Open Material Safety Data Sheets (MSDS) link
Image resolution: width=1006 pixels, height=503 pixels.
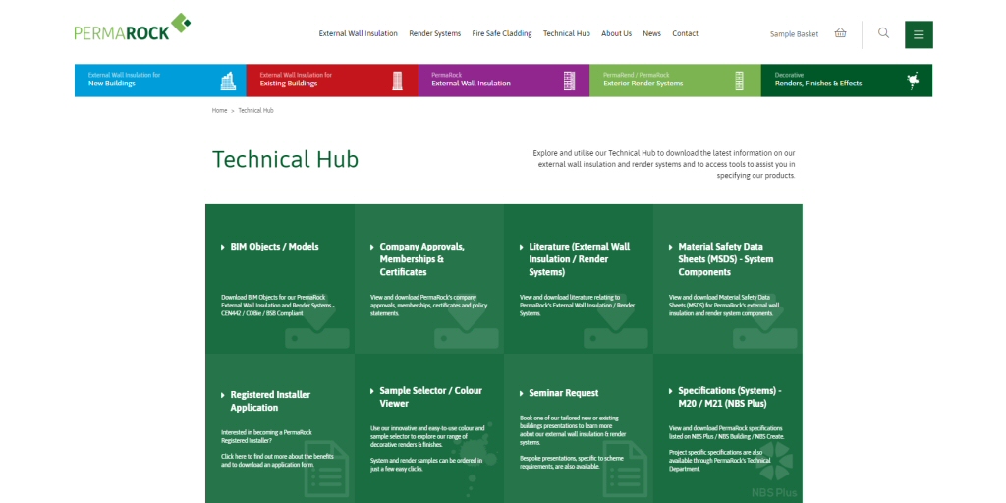(726, 259)
